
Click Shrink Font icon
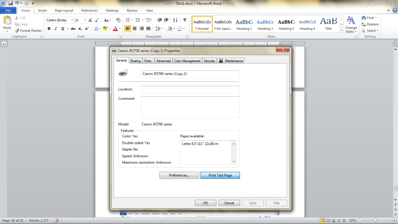(x=97, y=20)
